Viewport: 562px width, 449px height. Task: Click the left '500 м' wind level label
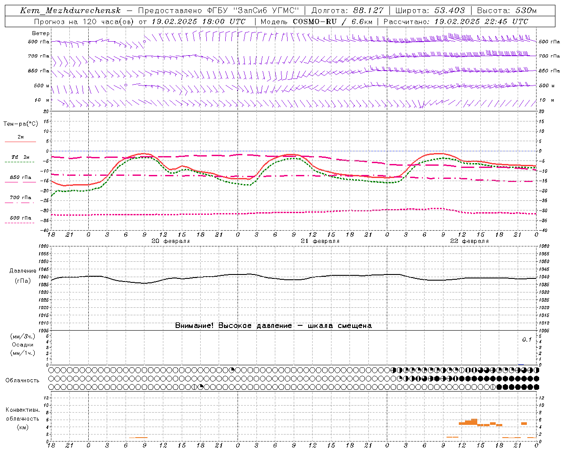(x=42, y=86)
